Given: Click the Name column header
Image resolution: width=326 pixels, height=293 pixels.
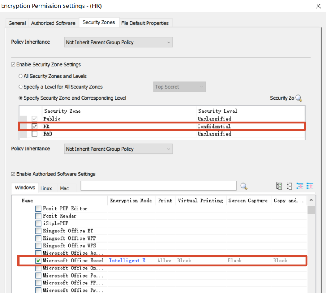Looking at the screenshot, I should tap(27, 201).
